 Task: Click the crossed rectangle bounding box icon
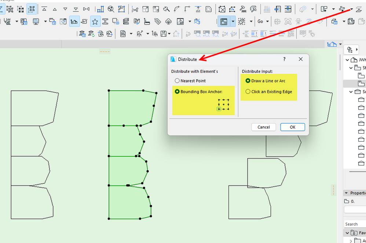[x=222, y=9]
